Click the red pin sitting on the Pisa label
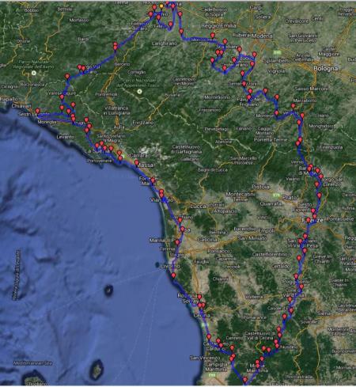Image resolution: width=356 pixels, height=387 pixels. [x=182, y=230]
